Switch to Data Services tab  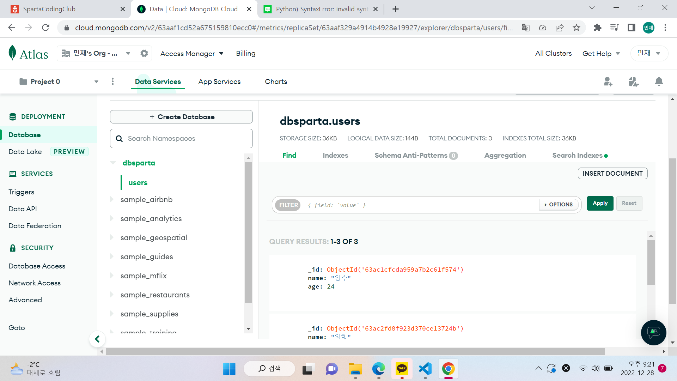coord(158,81)
